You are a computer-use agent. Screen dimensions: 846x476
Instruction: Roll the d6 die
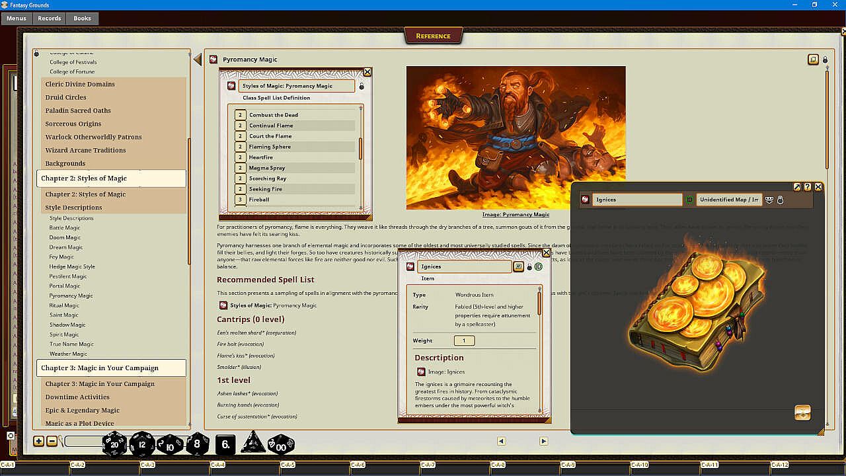(x=225, y=444)
